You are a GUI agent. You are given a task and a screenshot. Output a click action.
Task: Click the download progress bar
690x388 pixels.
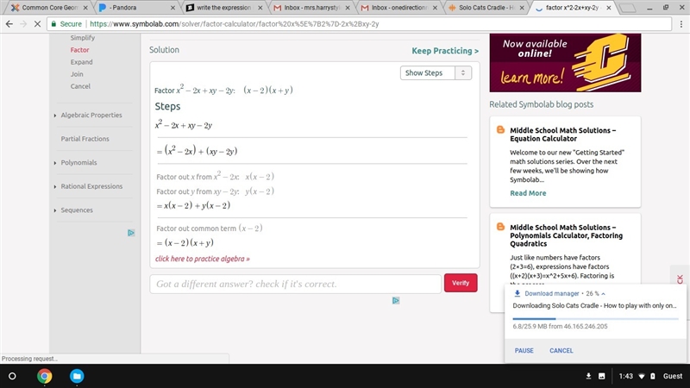(595, 318)
